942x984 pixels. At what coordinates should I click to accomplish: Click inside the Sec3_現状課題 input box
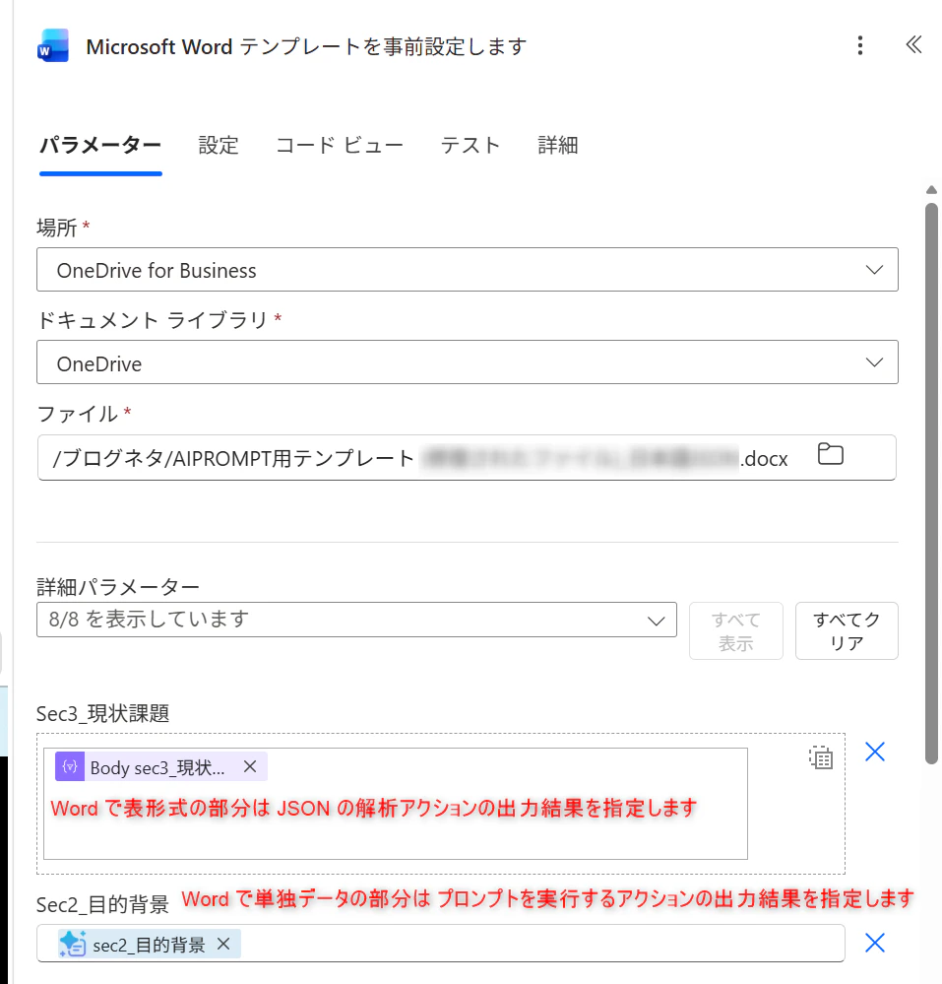tap(395, 804)
